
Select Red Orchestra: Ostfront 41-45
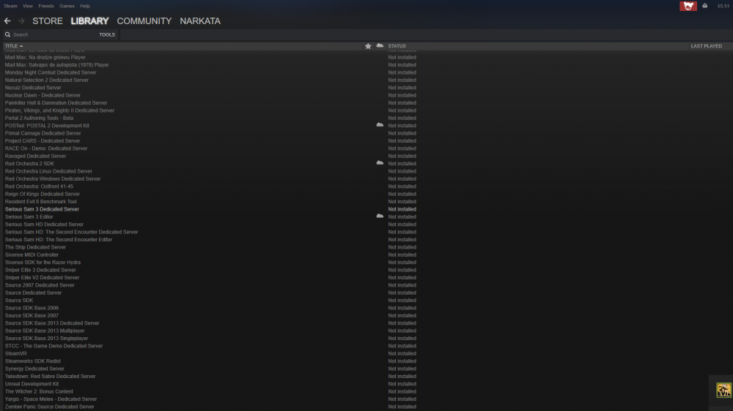[40, 186]
